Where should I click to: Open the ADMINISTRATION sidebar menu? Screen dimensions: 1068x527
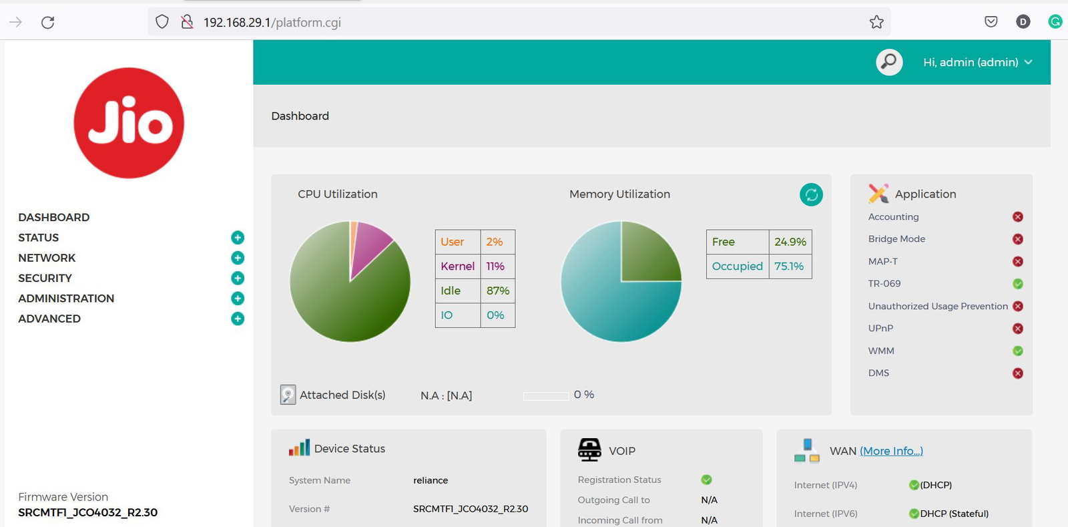(x=66, y=299)
